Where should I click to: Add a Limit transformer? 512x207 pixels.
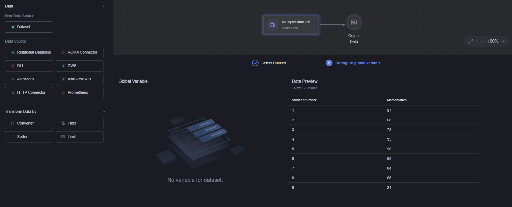click(80, 137)
